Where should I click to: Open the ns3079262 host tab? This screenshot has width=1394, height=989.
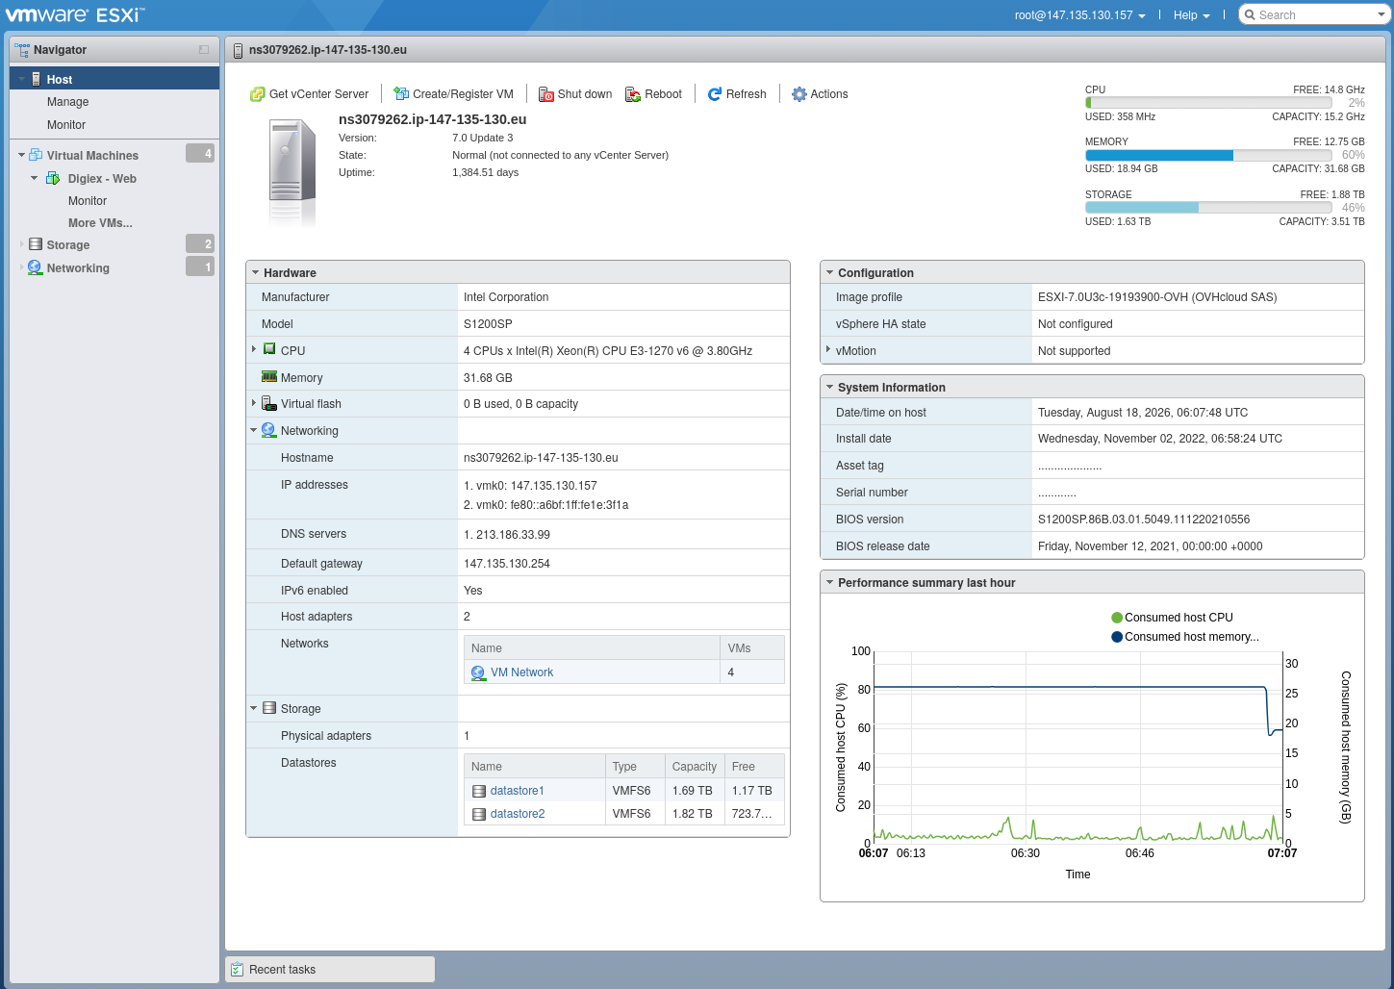pos(327,50)
